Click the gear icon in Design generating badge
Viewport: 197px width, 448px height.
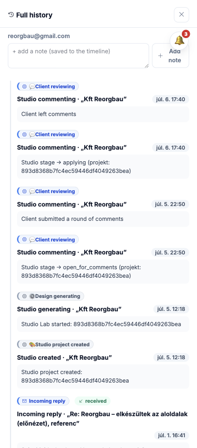(24, 296)
